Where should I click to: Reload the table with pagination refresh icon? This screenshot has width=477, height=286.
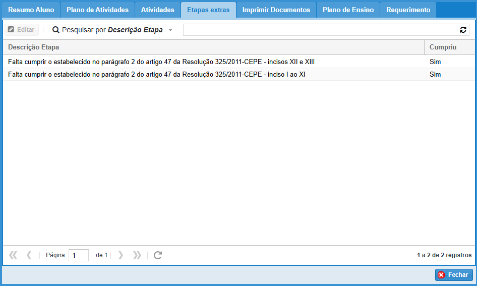click(158, 255)
